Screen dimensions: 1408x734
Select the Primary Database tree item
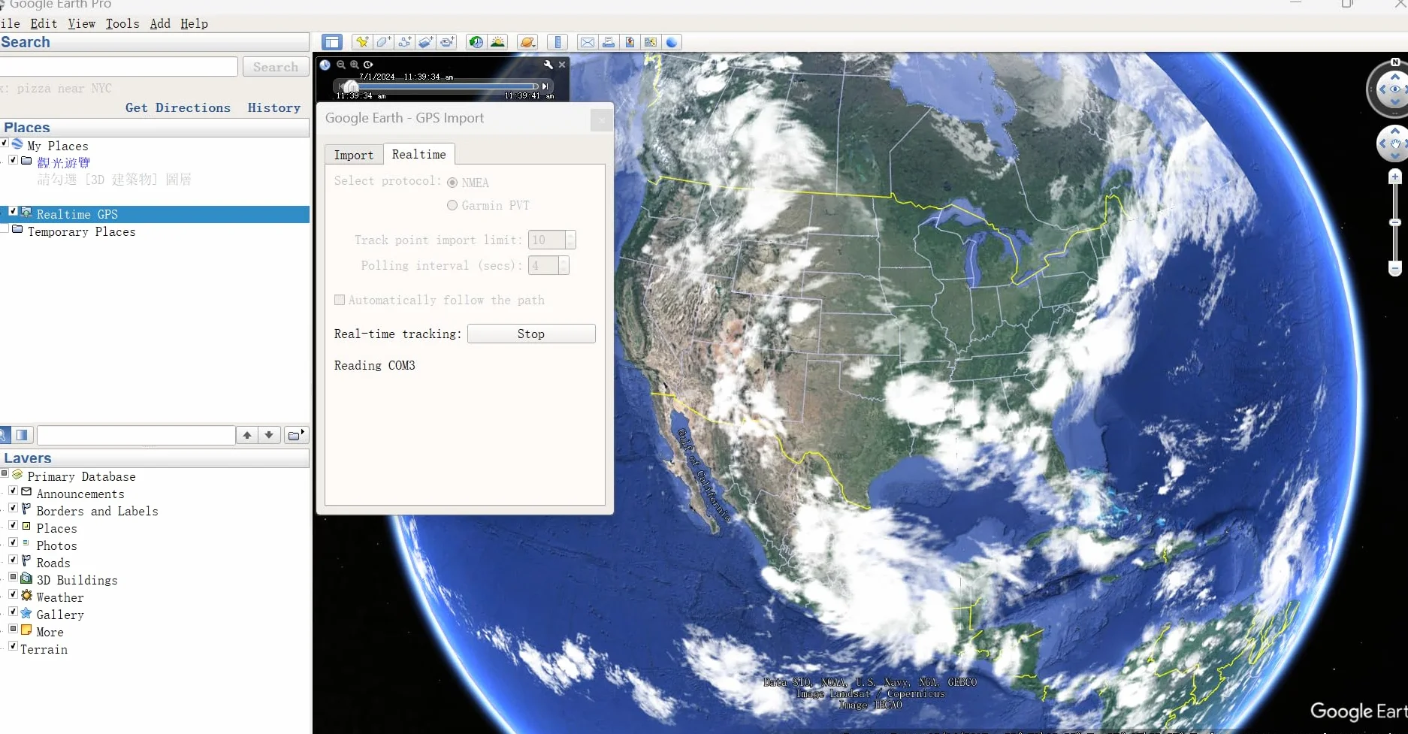point(81,476)
